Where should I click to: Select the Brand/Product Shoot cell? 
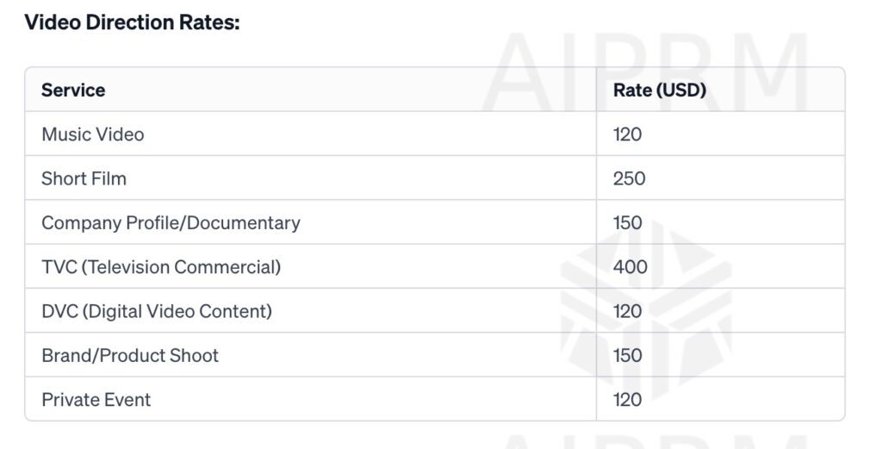coord(130,355)
